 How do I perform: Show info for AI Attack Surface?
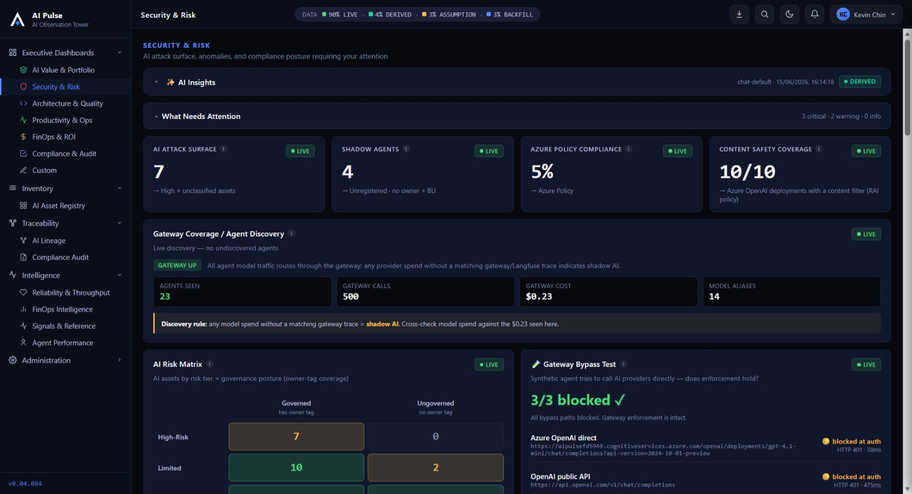point(223,149)
